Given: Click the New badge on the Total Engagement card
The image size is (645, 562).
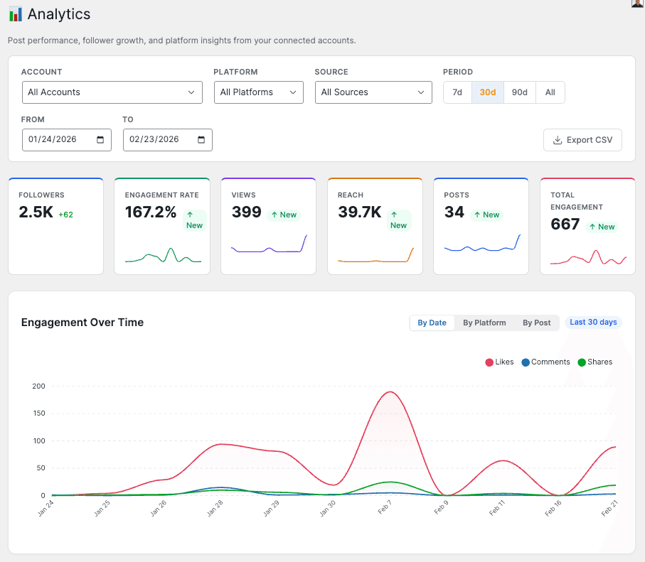Looking at the screenshot, I should pyautogui.click(x=602, y=227).
